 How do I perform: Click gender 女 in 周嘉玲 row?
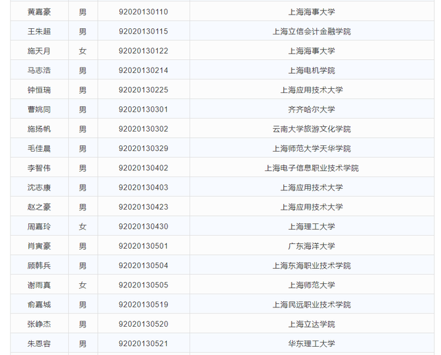click(83, 227)
